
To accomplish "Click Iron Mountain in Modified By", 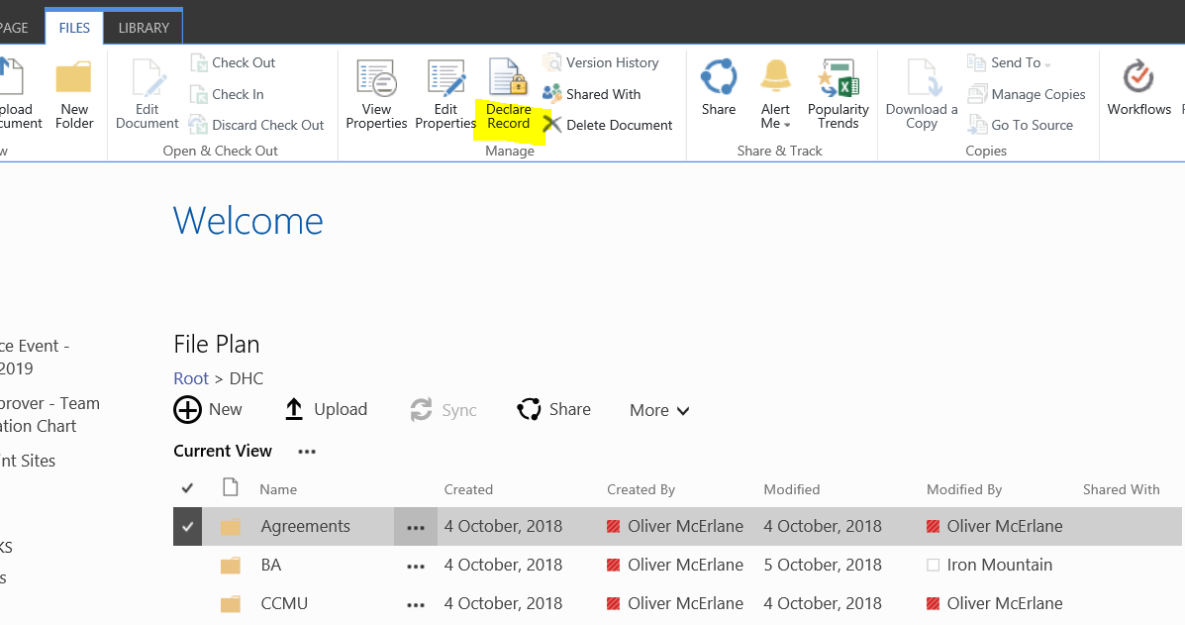I will 999,566.
